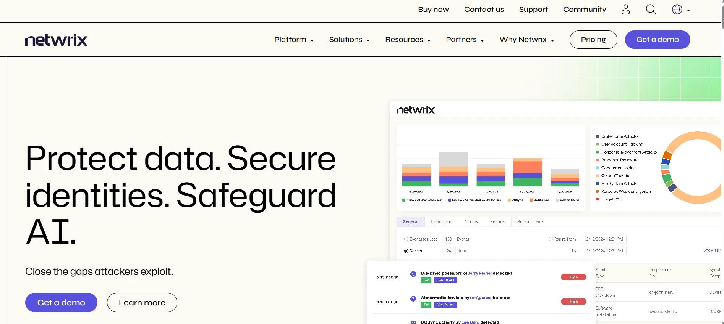724x324 pixels.
Task: Click Edit on Breached password alert
Action: tap(426, 280)
